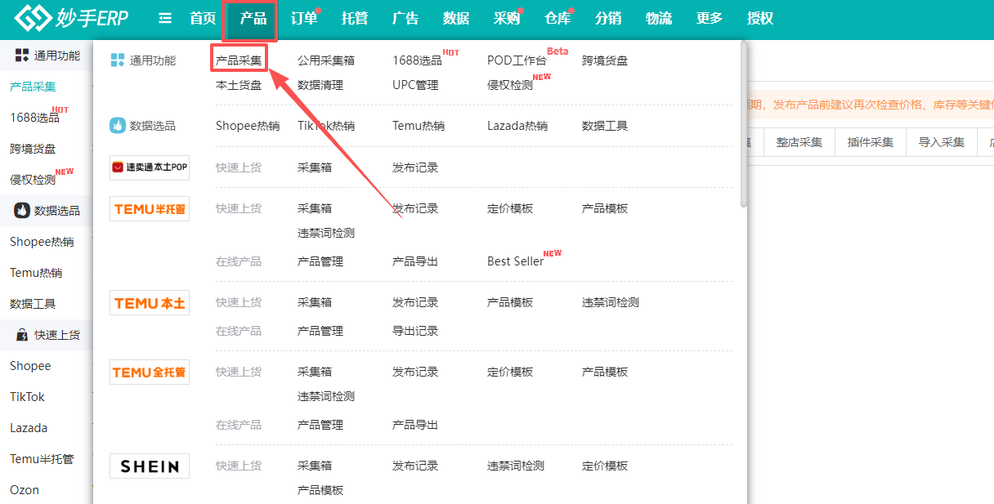Open 违禁词检测 under TEMU本土
The width and height of the screenshot is (994, 504).
click(x=611, y=302)
